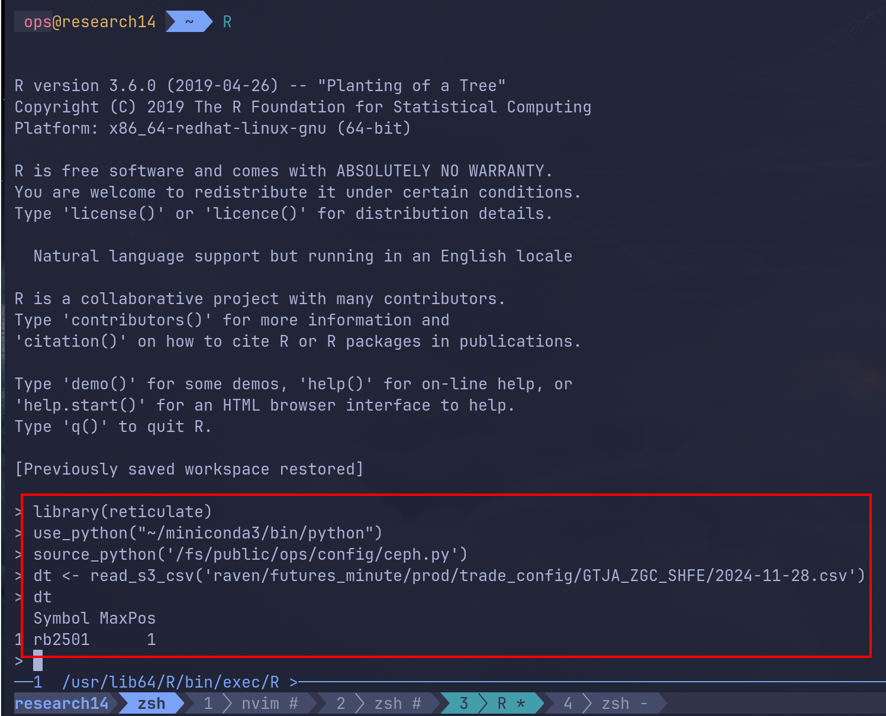Click the Symbol column header
Viewport: 886px width, 716px height.
tap(62, 618)
